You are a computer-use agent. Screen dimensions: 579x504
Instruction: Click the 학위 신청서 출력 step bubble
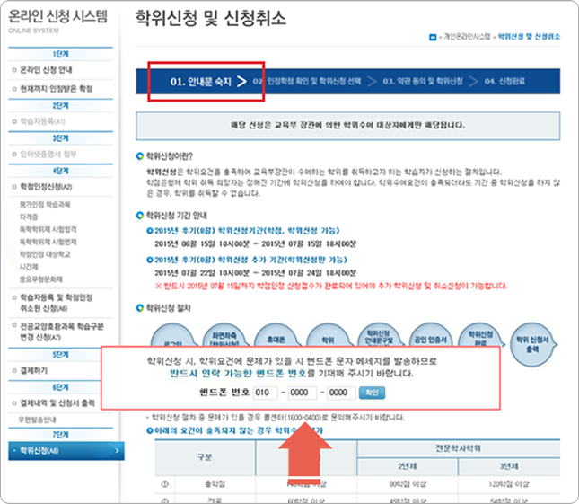click(x=532, y=344)
